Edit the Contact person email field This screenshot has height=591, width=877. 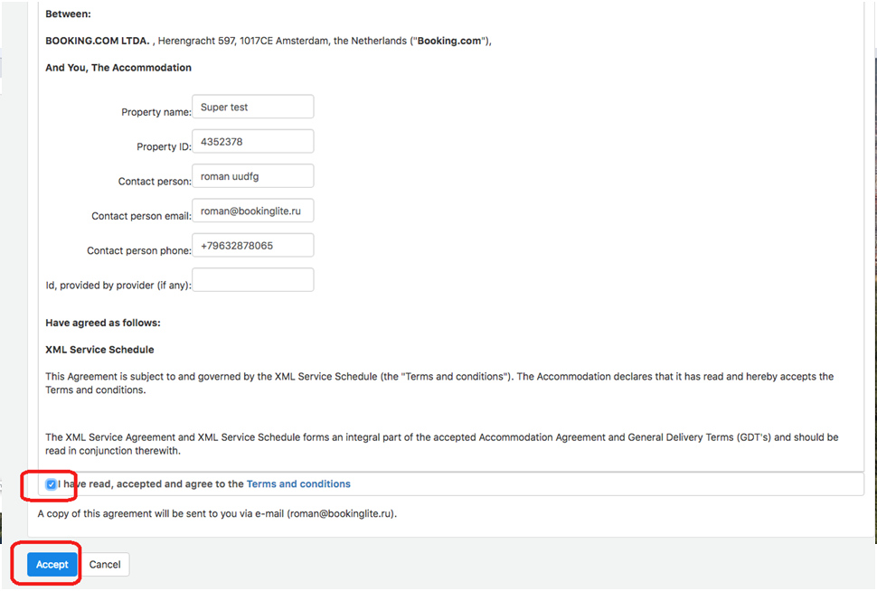coord(253,211)
